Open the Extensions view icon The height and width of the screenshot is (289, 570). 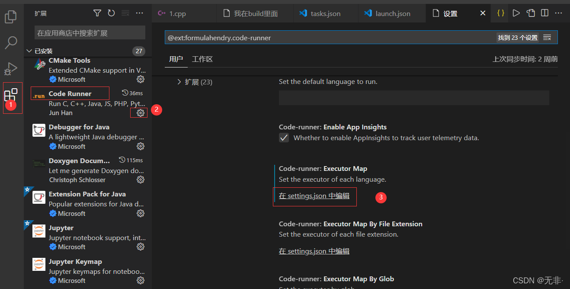[x=10, y=95]
